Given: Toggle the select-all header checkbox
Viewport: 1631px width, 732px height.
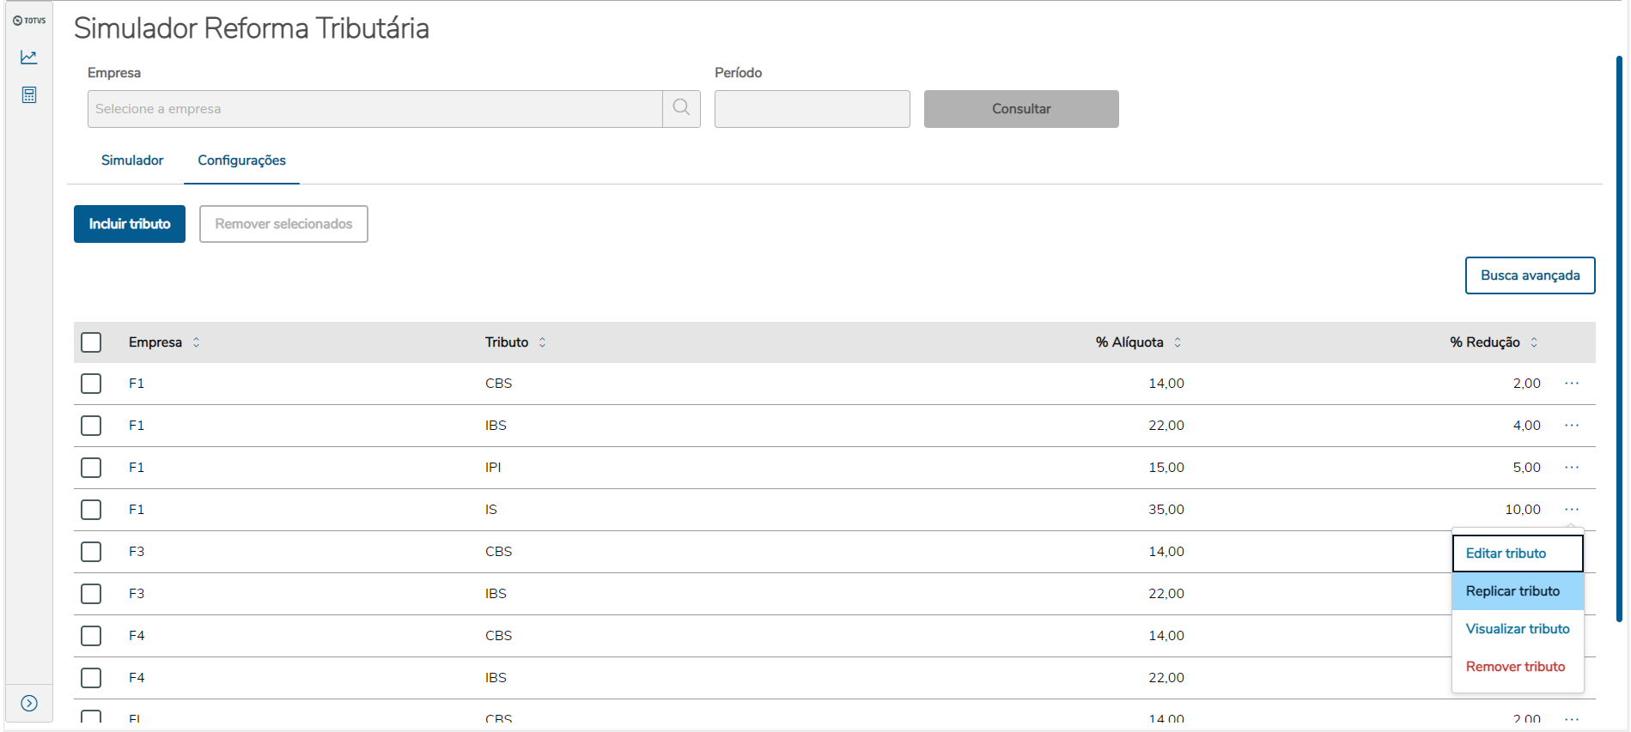Looking at the screenshot, I should 91,342.
